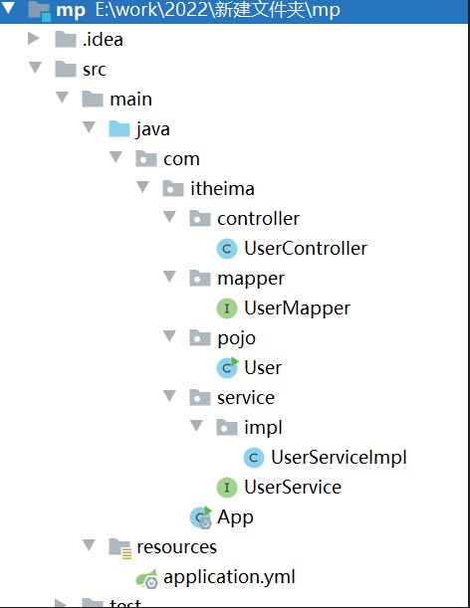Collapse the impl package arrow
470x608 pixels.
196,425
